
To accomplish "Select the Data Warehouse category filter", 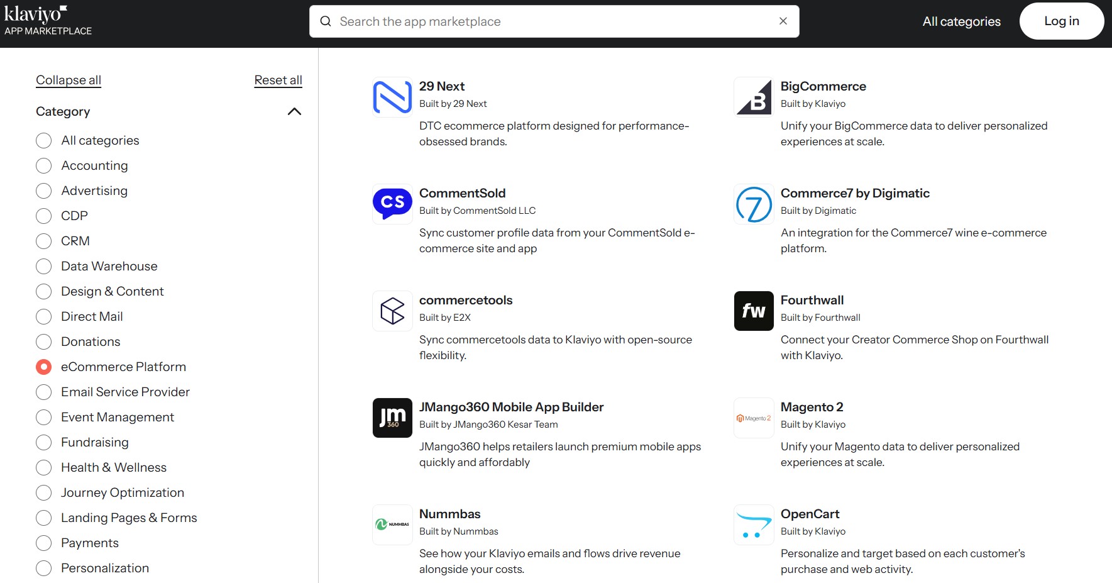I will 43,266.
